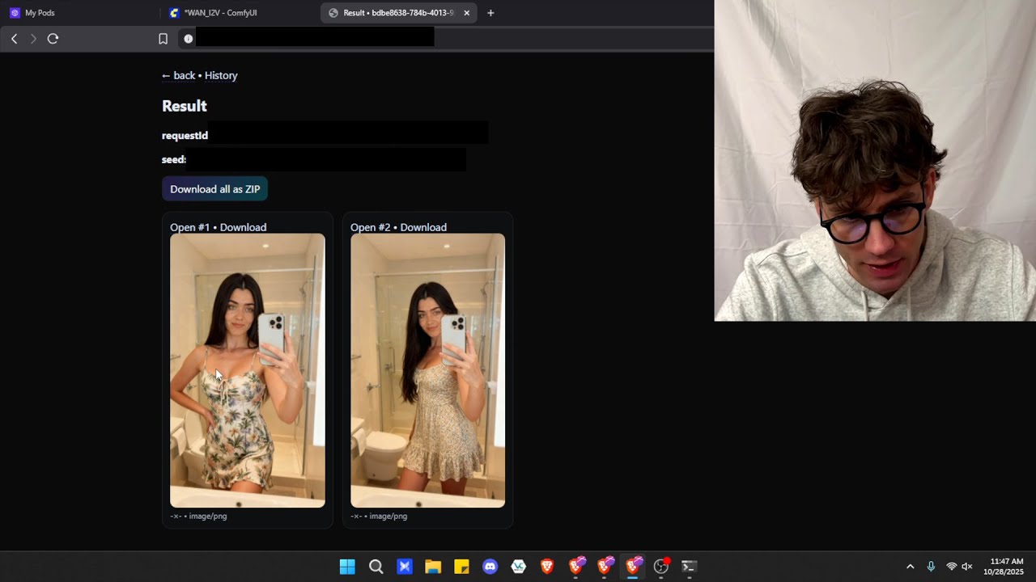Viewport: 1036px width, 582px height.
Task: Open the Terminal taskbar icon
Action: click(x=689, y=567)
